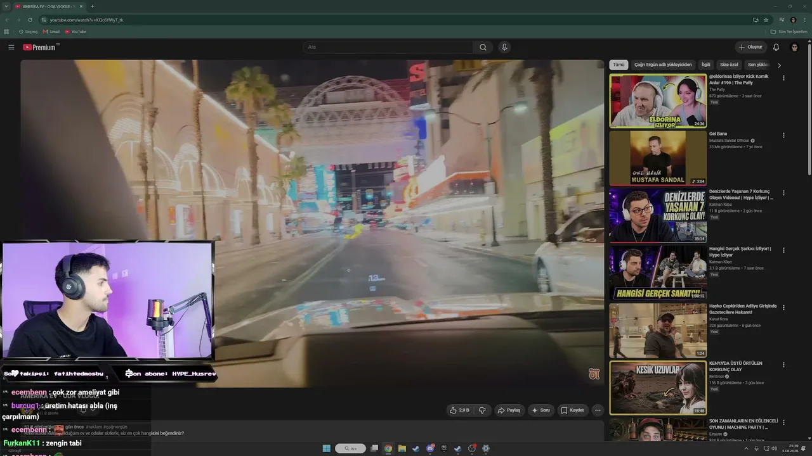The image size is (812, 456).
Task: Open more video actions (three dots)
Action: tap(597, 410)
